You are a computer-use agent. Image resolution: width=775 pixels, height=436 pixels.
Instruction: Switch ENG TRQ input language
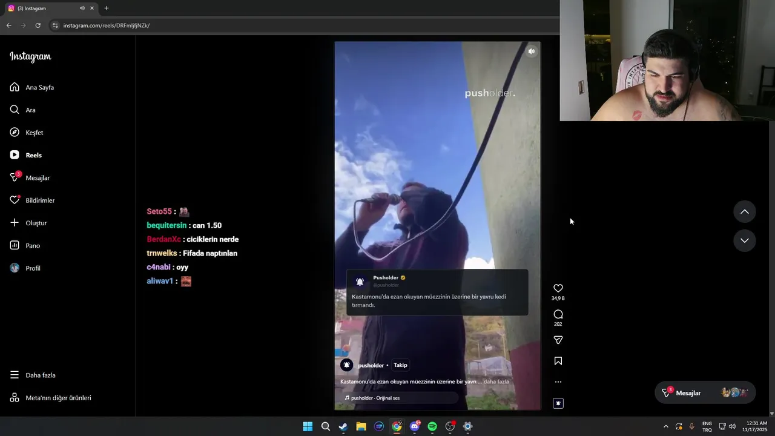pos(707,426)
